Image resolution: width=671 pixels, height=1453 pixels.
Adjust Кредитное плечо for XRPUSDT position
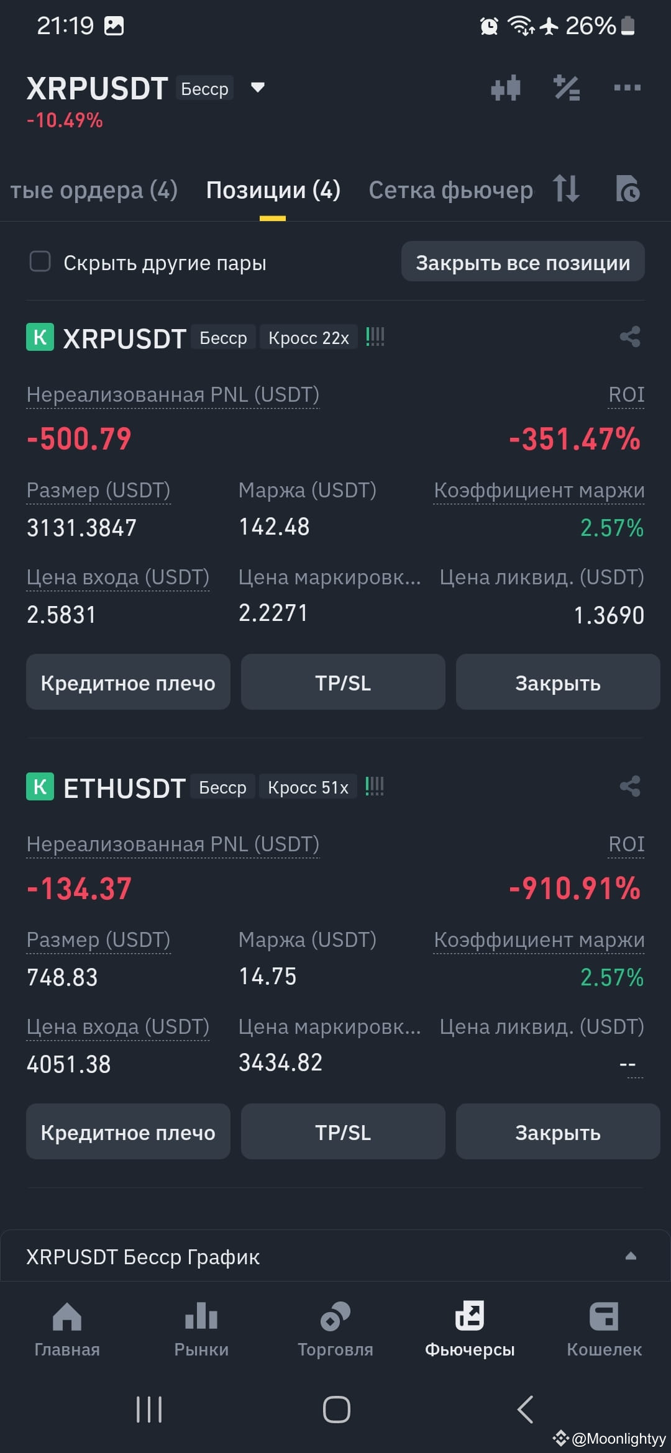(x=128, y=682)
